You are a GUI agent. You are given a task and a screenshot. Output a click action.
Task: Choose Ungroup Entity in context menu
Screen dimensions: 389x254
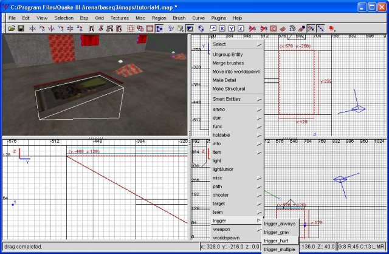click(237, 55)
